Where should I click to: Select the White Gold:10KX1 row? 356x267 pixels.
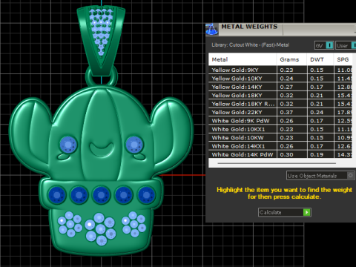(x=280, y=129)
